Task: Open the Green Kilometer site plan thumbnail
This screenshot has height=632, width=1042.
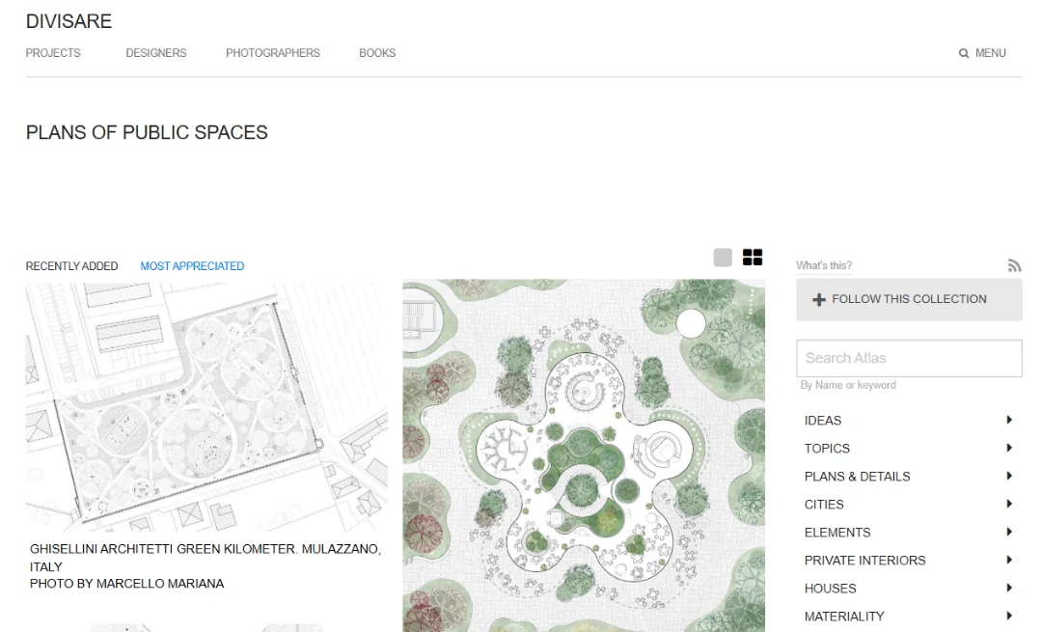Action: (x=206, y=405)
